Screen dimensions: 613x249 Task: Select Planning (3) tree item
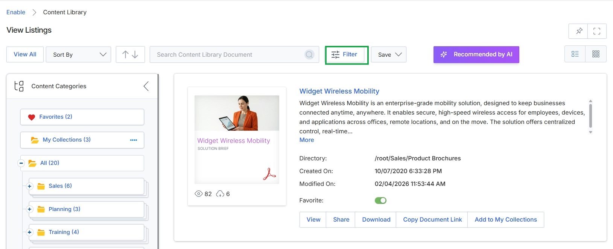click(87, 209)
